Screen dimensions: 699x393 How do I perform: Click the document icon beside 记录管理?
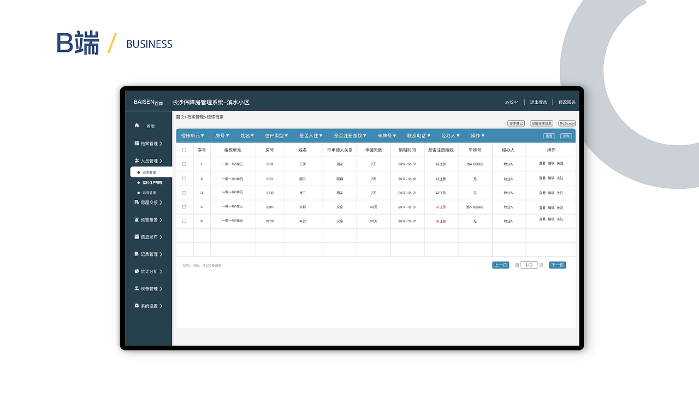click(137, 254)
